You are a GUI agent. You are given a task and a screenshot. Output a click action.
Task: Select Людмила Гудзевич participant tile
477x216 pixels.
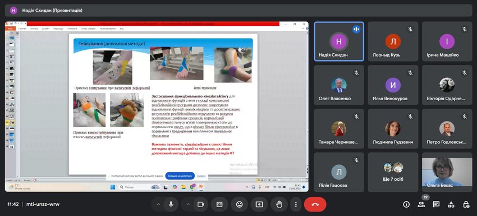tap(393, 129)
